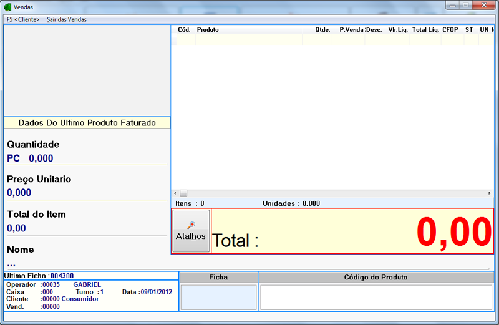Select the Total Líq. column header
499x325 pixels.
coord(425,29)
